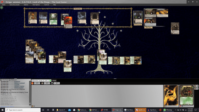
Task: Switch to Task Manager in taskbar
Action: [129, 110]
